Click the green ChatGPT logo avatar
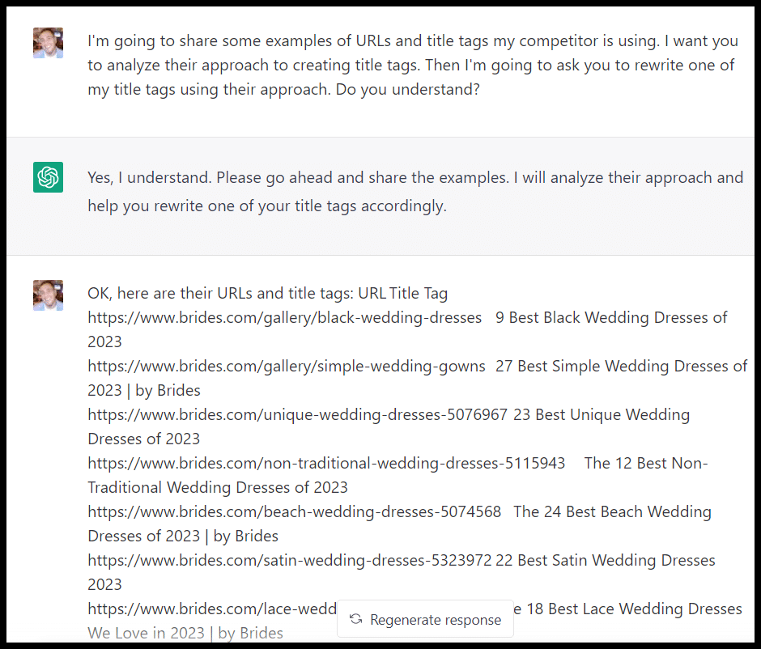The width and height of the screenshot is (761, 649). (48, 177)
